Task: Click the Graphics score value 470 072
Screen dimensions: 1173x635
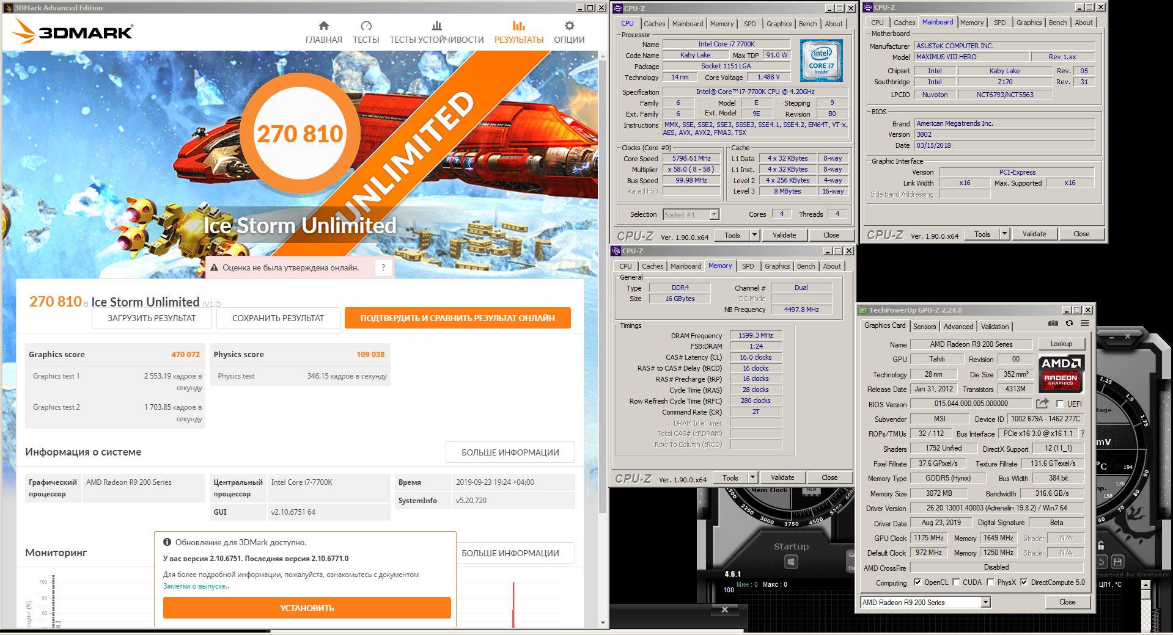Action: click(185, 354)
